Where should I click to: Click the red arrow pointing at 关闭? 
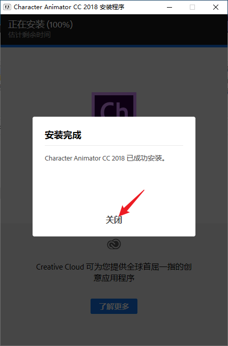click(x=131, y=203)
